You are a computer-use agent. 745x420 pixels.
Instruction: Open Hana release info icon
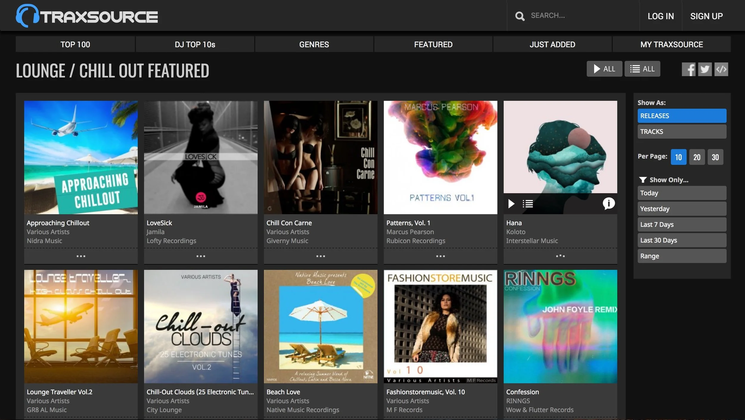(x=609, y=204)
